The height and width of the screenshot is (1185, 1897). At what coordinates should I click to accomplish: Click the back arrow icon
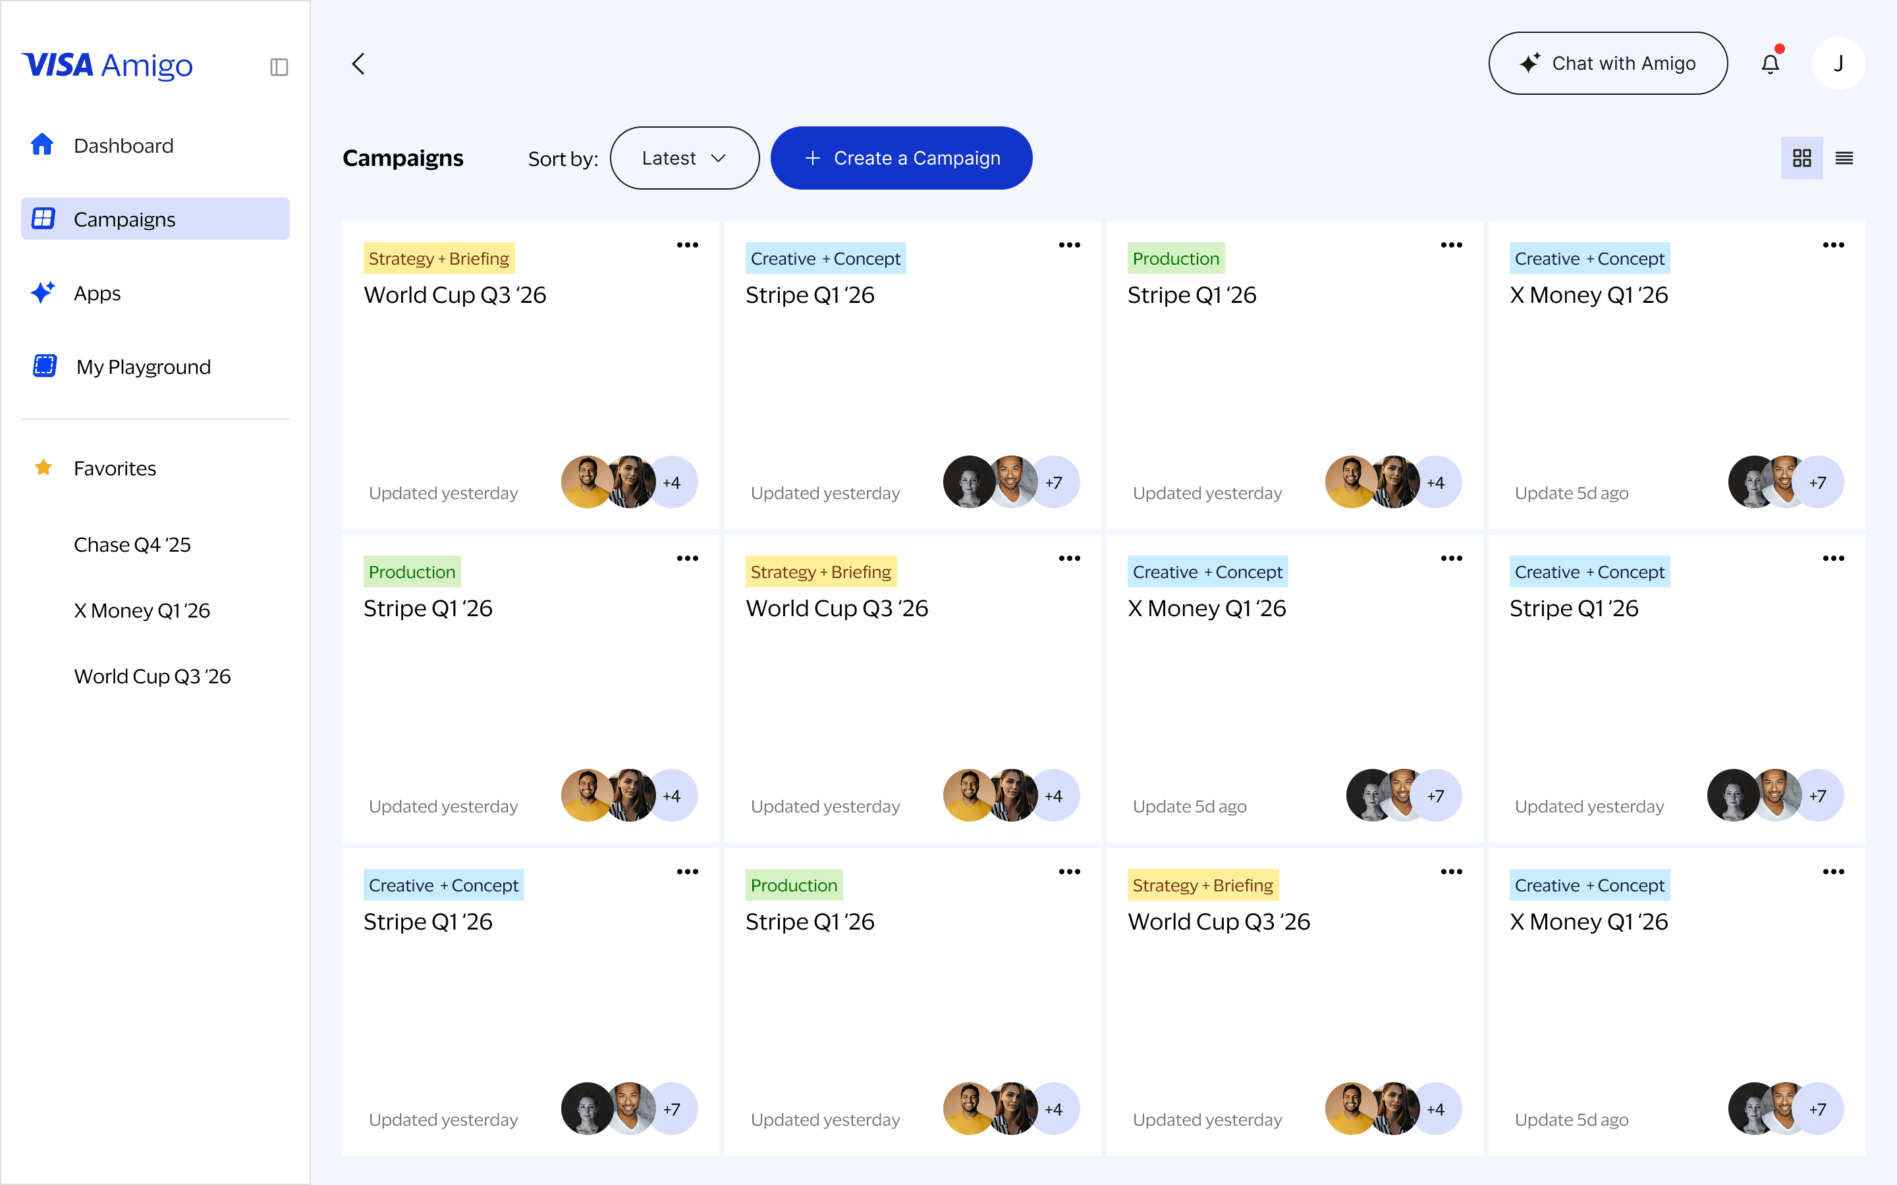pos(358,63)
